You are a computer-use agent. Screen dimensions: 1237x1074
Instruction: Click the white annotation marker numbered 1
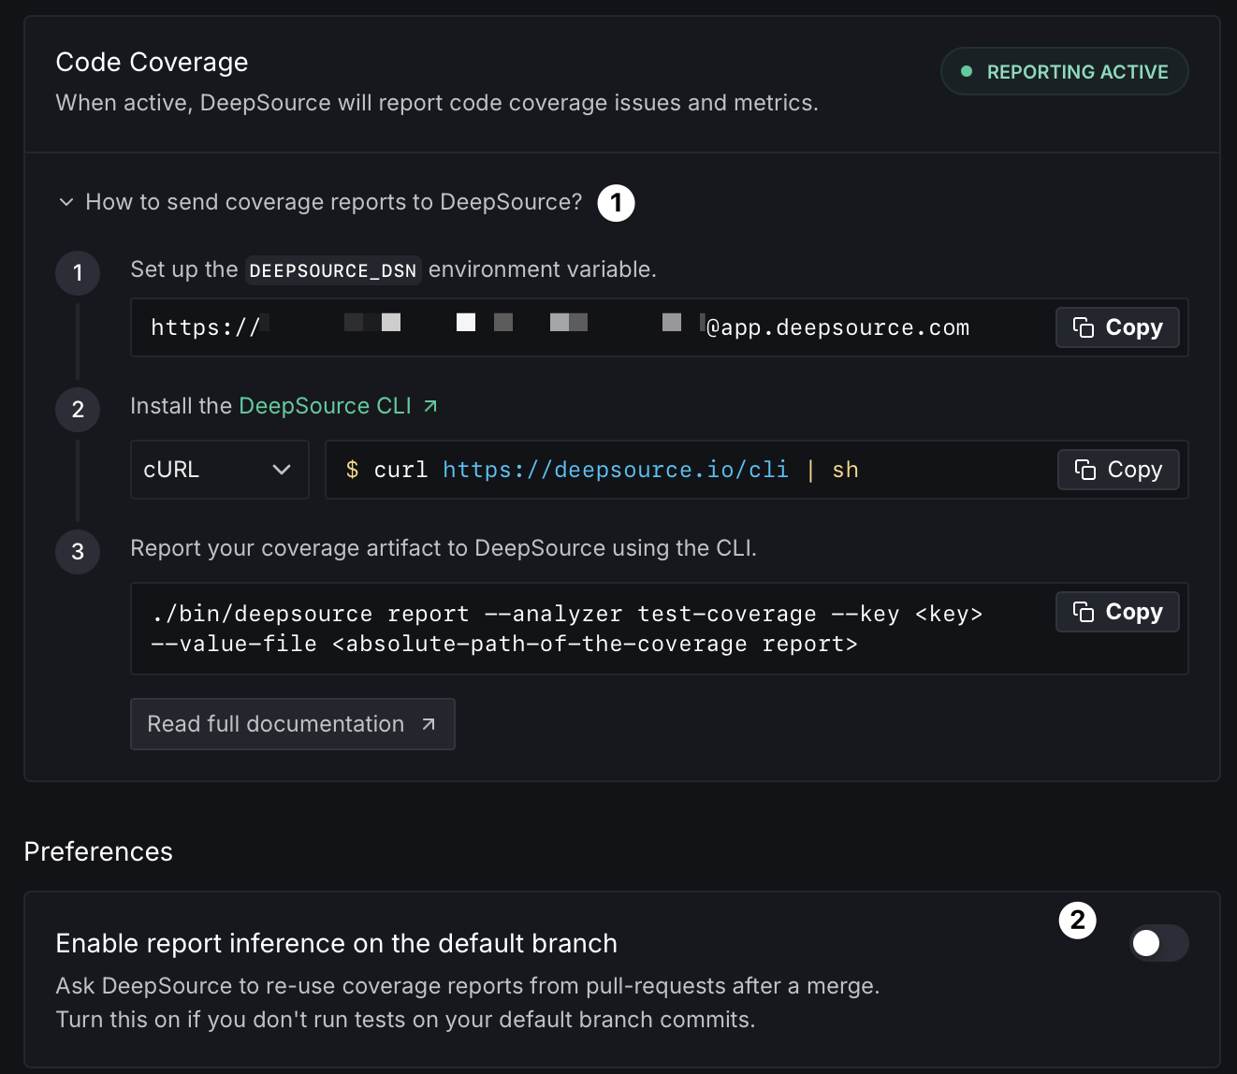pyautogui.click(x=616, y=203)
